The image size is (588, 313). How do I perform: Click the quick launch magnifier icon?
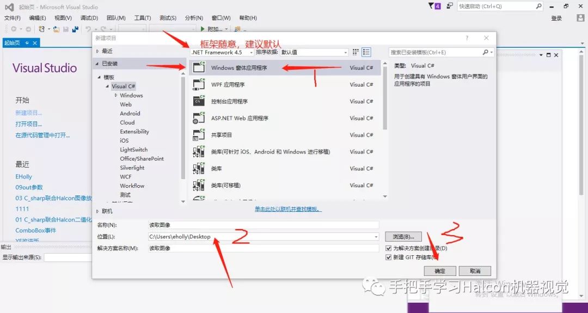[x=538, y=6]
